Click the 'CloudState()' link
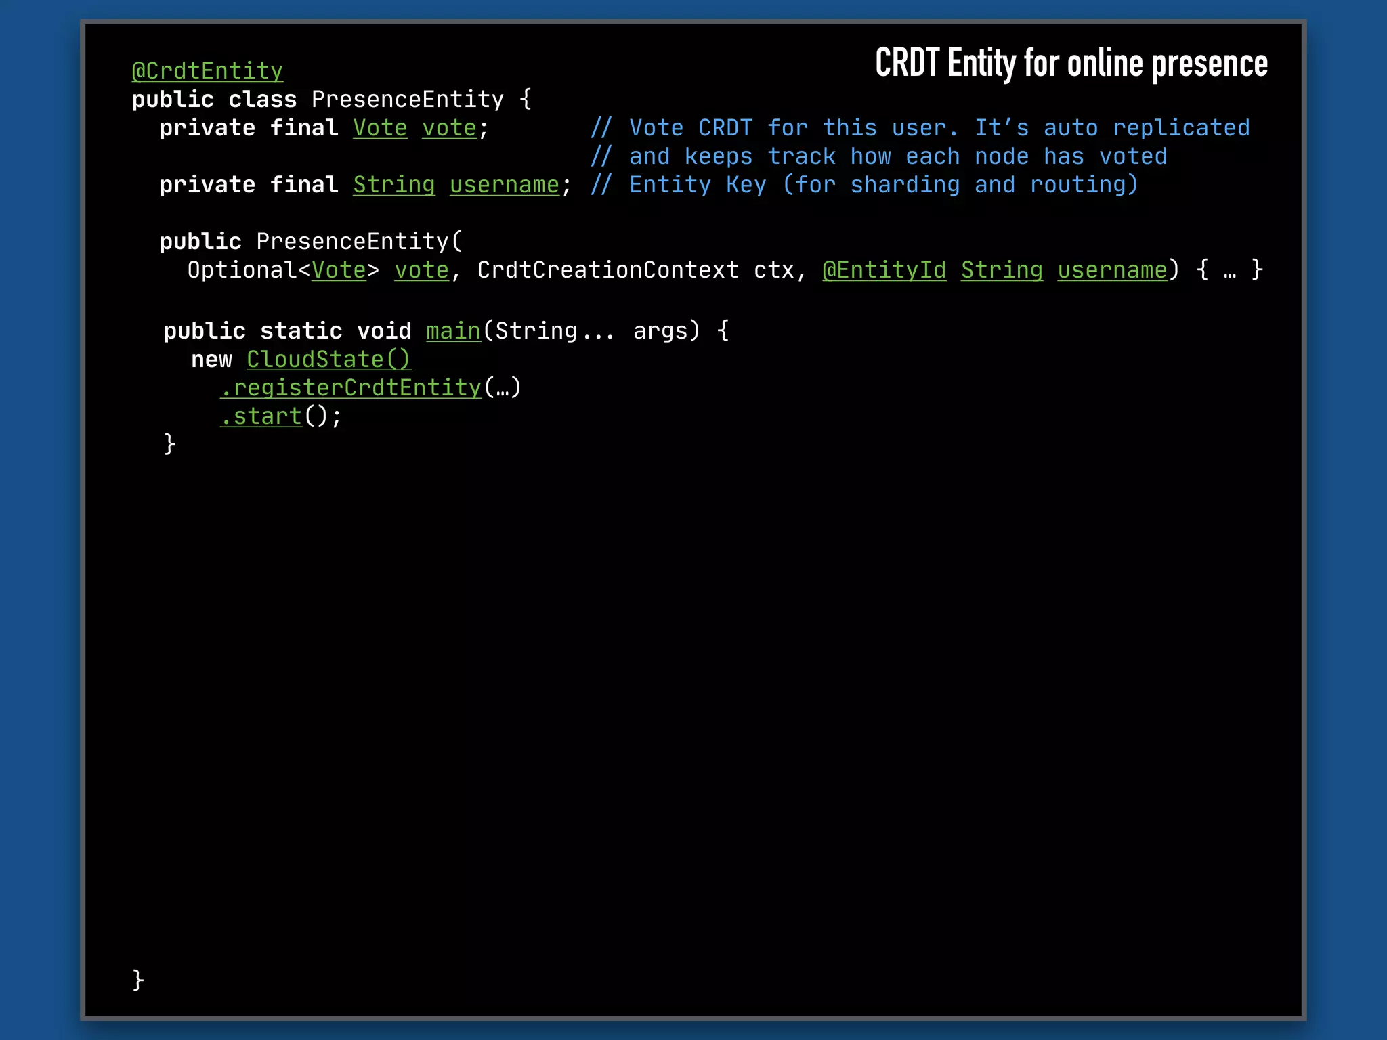 [x=328, y=360]
